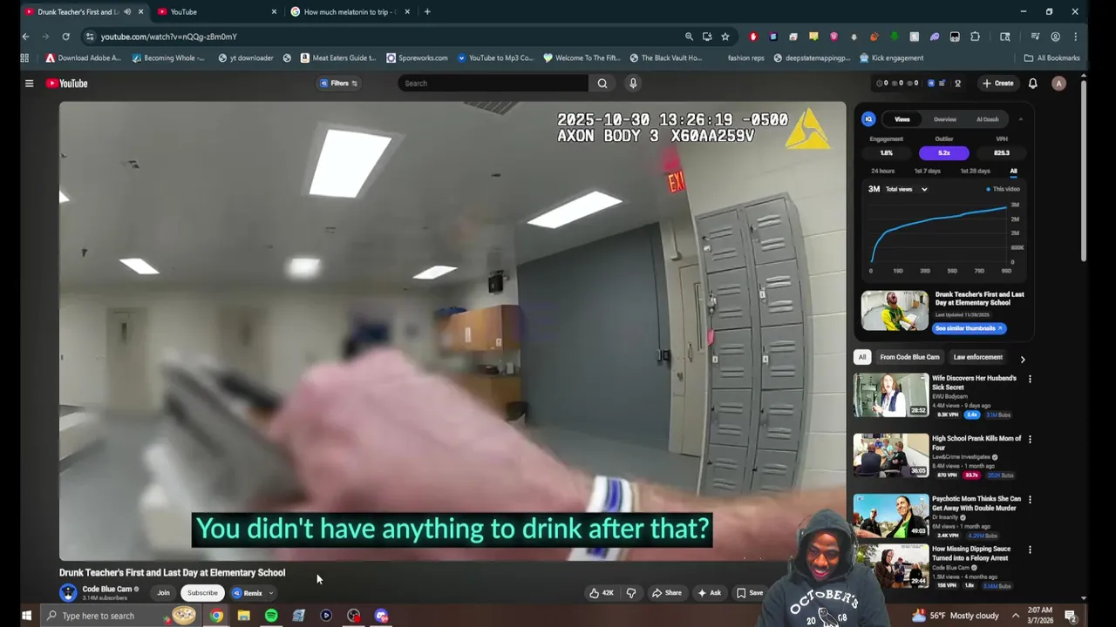The image size is (1116, 627).
Task: Dislike the video with thumbs down
Action: (631, 593)
